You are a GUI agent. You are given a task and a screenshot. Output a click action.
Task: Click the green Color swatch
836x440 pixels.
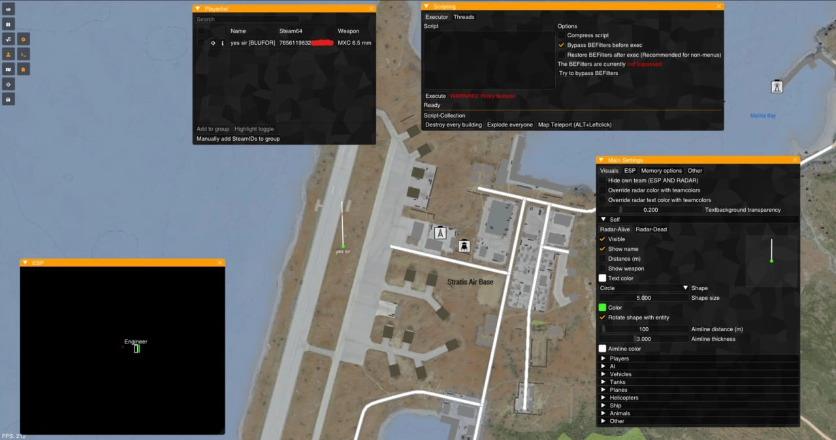603,308
